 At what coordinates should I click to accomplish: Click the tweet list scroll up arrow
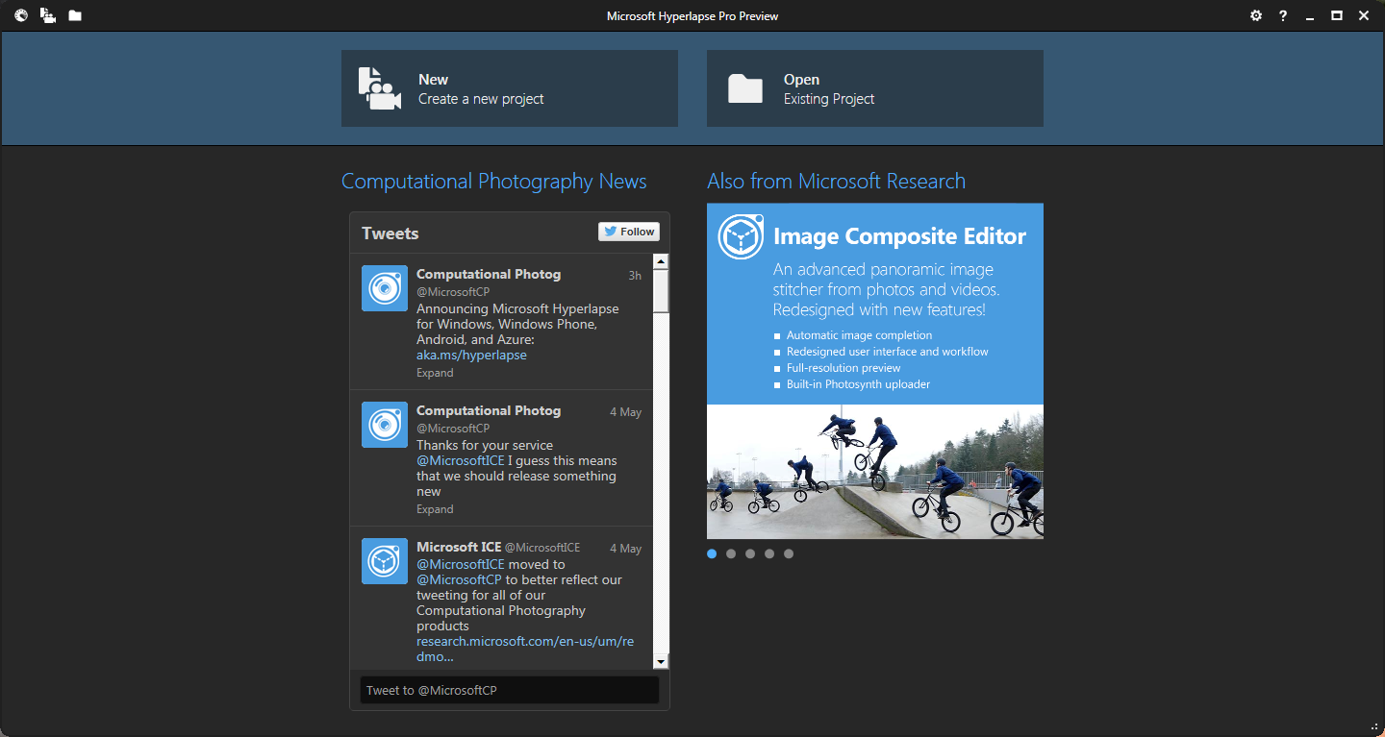coord(661,261)
